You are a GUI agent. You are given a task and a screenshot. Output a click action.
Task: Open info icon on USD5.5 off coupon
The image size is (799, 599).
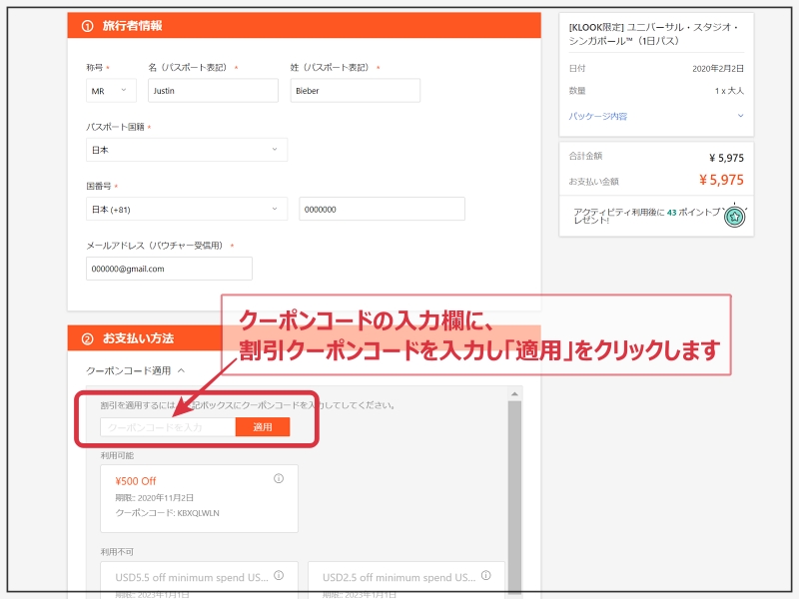279,575
